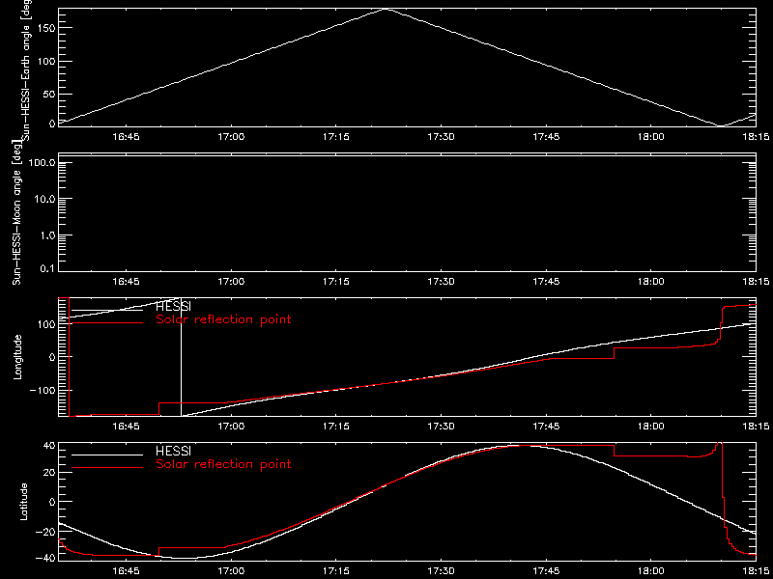Click 17:00 tick under Sun-HESSI-Earth angle plot

pos(231,137)
